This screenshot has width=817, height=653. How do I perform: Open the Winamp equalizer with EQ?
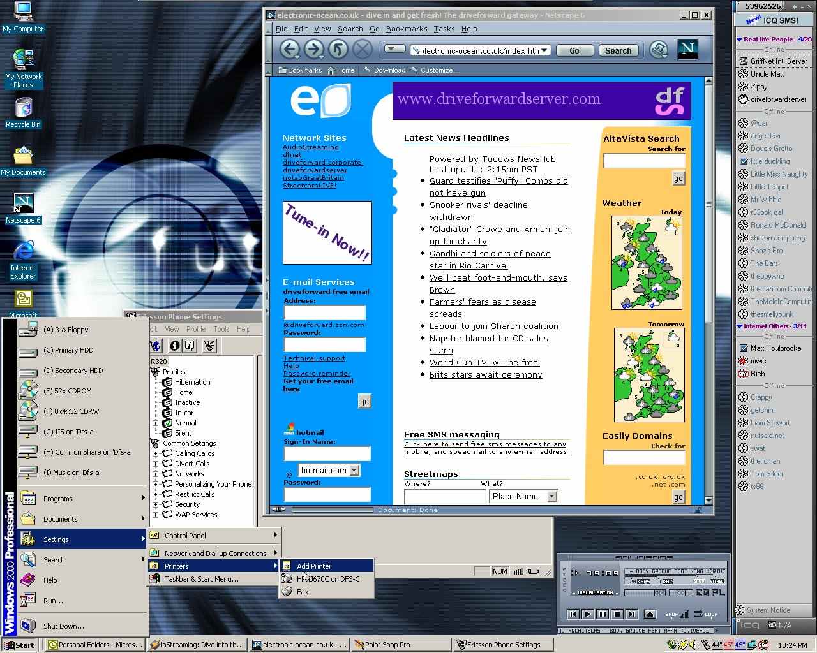(702, 593)
